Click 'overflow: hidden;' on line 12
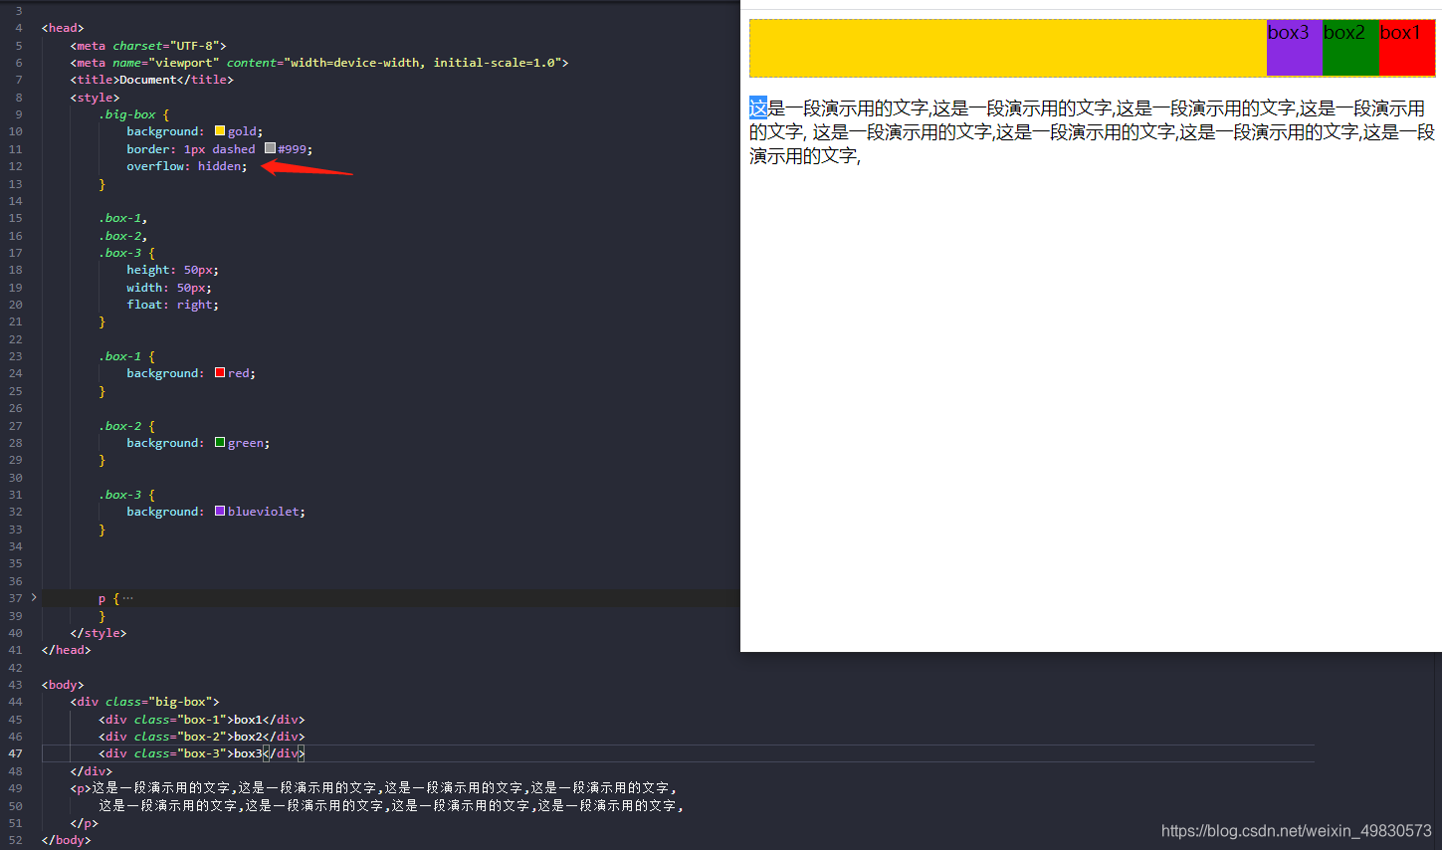1442x850 pixels. tap(187, 166)
